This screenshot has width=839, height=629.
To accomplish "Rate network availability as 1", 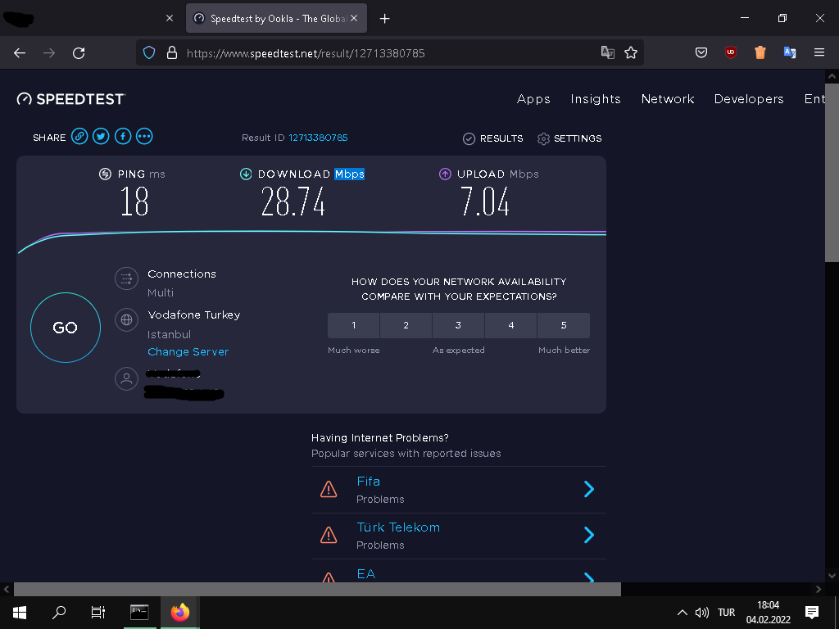I will [x=354, y=325].
